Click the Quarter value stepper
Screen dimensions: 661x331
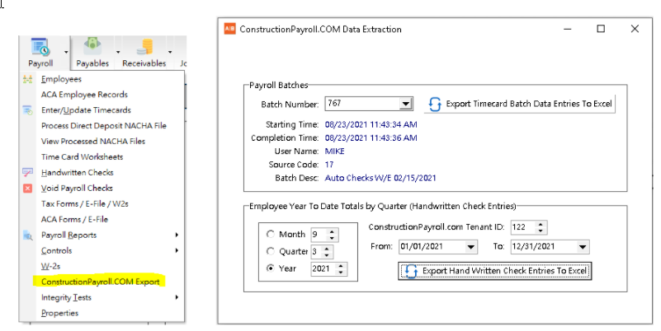coord(326,251)
